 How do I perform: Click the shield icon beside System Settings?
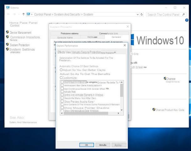point(8,49)
